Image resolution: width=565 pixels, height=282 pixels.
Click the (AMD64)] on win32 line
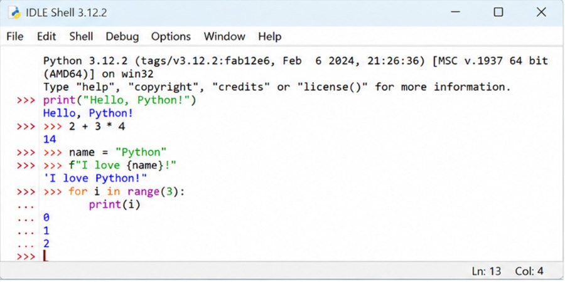point(99,74)
